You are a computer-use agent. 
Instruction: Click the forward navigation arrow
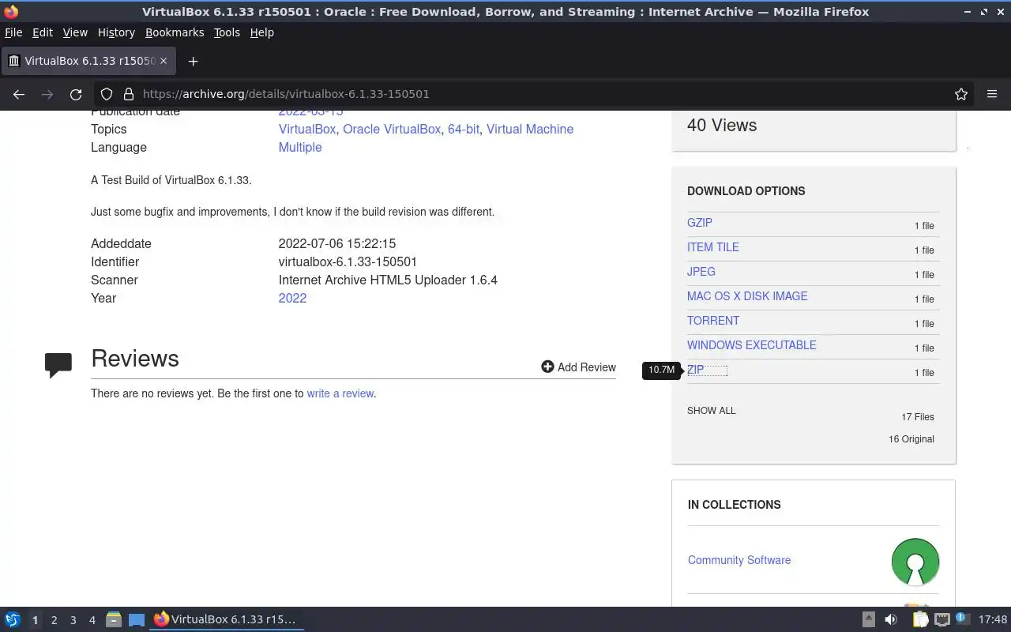pos(47,94)
